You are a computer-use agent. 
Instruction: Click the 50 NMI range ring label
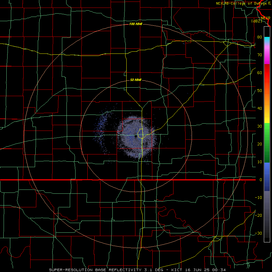coord(136,80)
